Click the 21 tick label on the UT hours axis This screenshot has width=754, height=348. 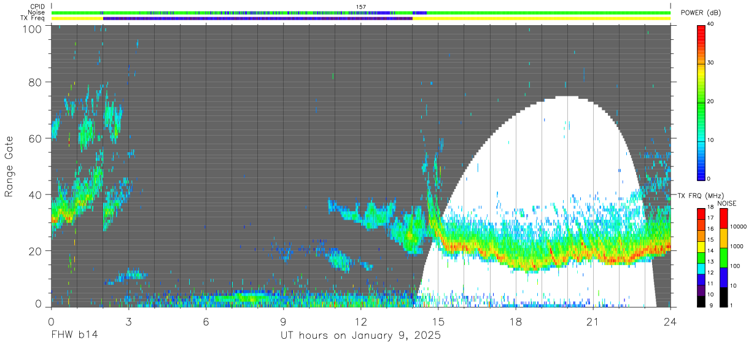pyautogui.click(x=593, y=321)
